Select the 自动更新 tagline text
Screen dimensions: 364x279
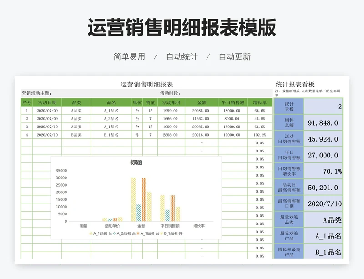point(235,57)
